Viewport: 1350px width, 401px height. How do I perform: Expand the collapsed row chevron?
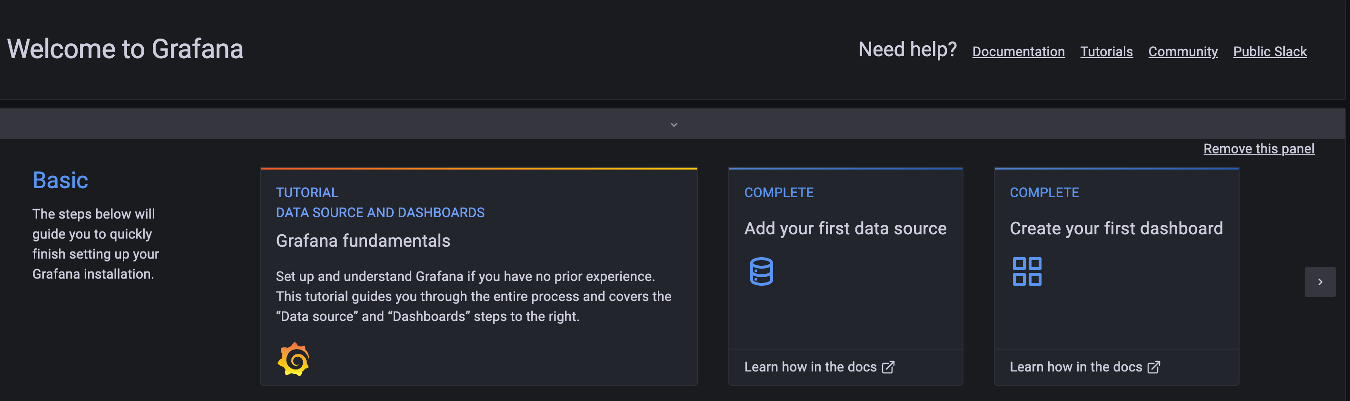pos(674,125)
